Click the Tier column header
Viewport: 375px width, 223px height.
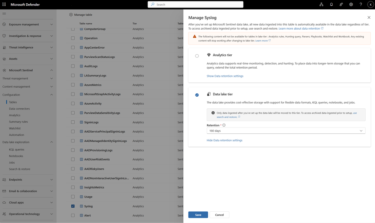point(135,23)
